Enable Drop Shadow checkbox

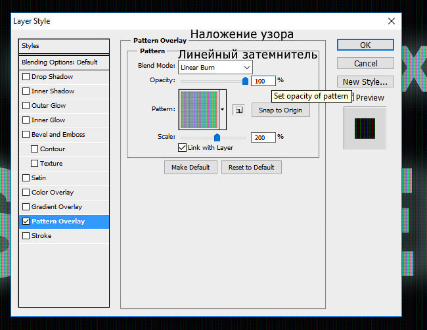26,76
